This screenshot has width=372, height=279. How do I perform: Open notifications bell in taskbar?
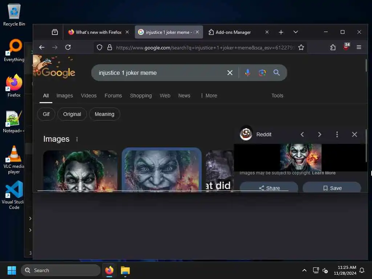(x=362, y=270)
